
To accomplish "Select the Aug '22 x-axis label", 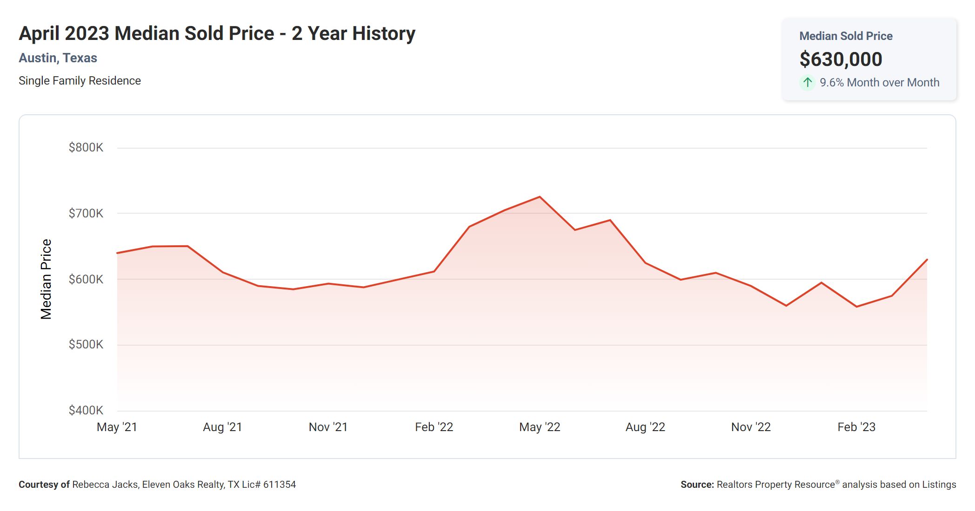I will click(645, 427).
